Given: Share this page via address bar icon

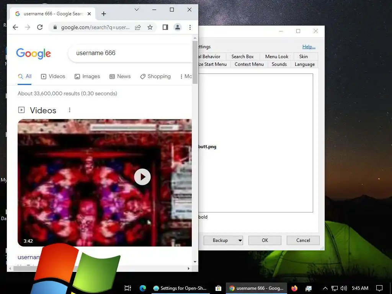Looking at the screenshot, I should 138,27.
